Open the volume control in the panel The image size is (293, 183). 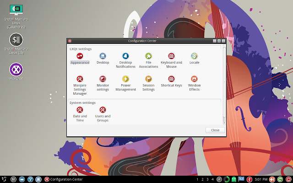(x=272, y=179)
